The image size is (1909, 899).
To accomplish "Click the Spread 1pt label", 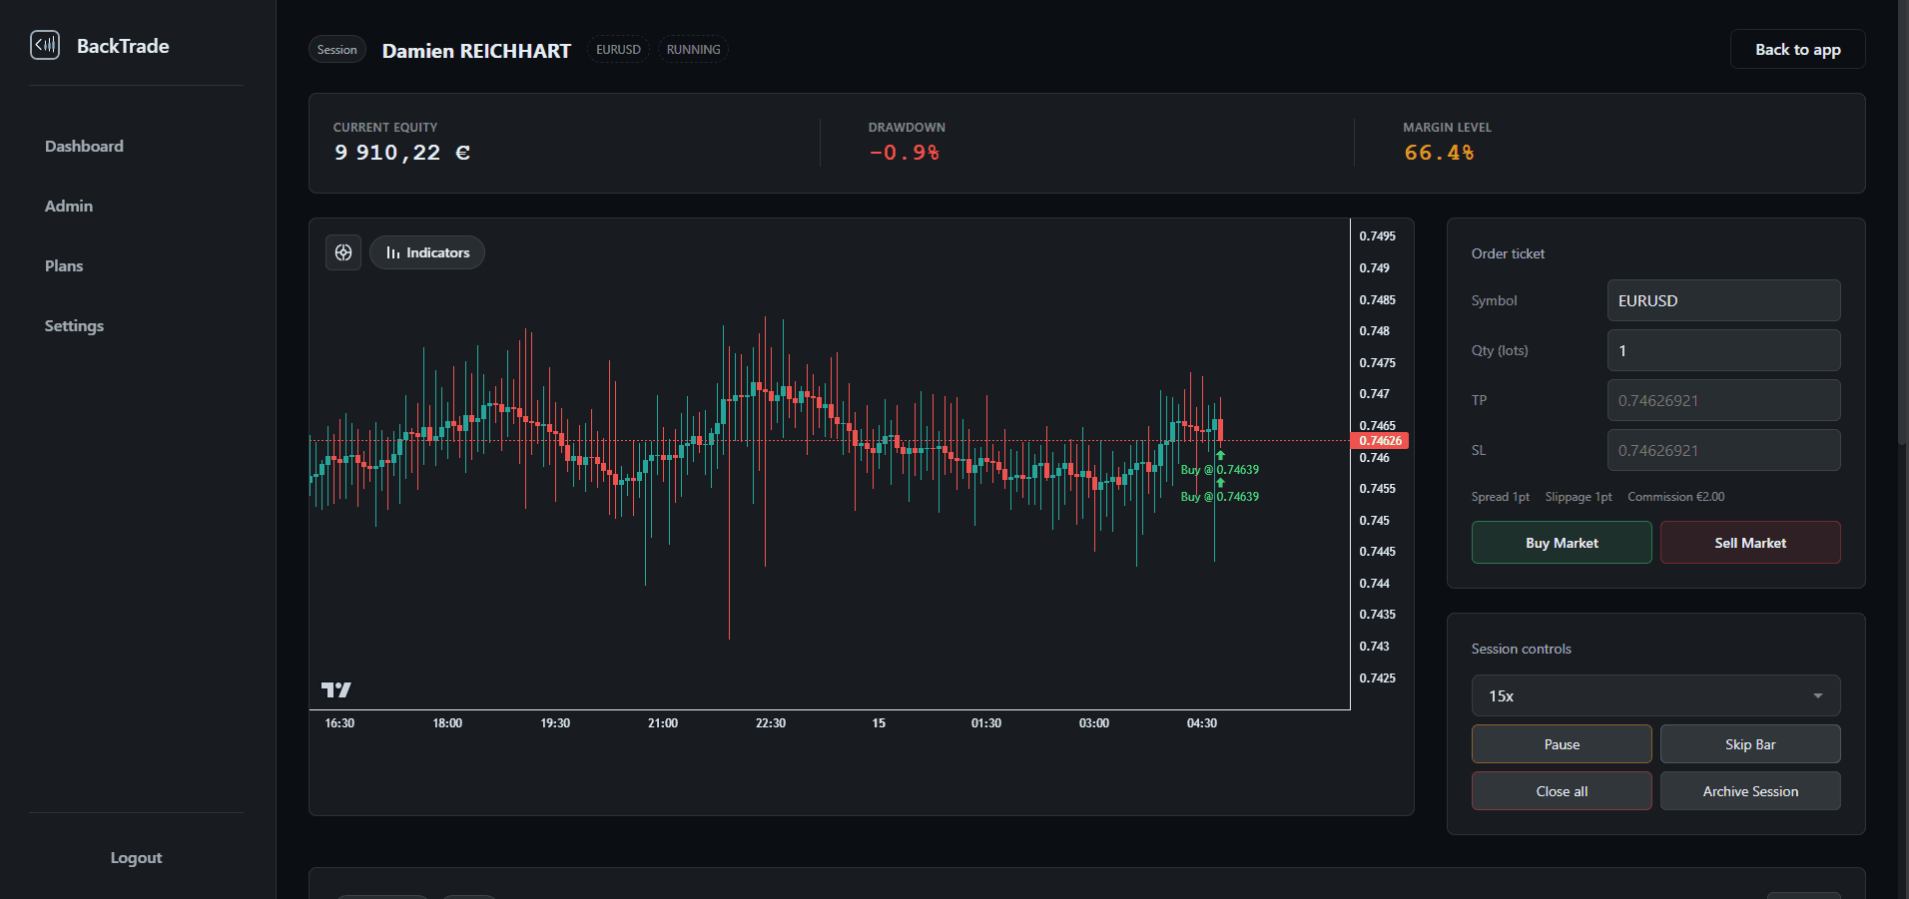I will (x=1500, y=497).
